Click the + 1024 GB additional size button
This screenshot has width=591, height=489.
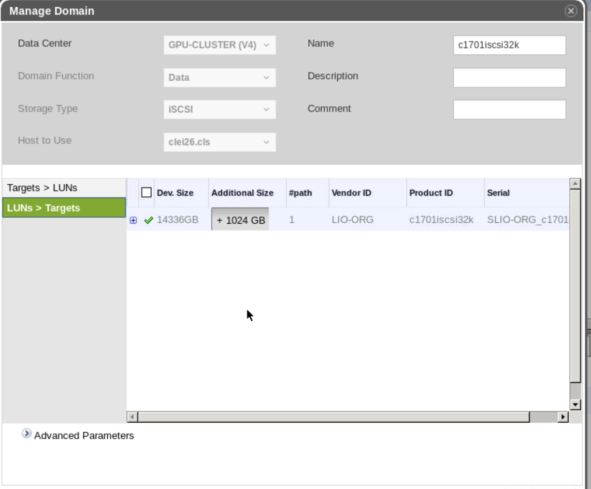point(240,220)
